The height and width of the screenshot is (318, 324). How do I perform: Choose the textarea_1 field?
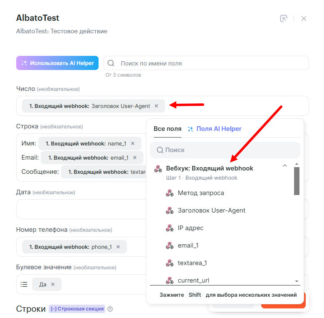192,263
